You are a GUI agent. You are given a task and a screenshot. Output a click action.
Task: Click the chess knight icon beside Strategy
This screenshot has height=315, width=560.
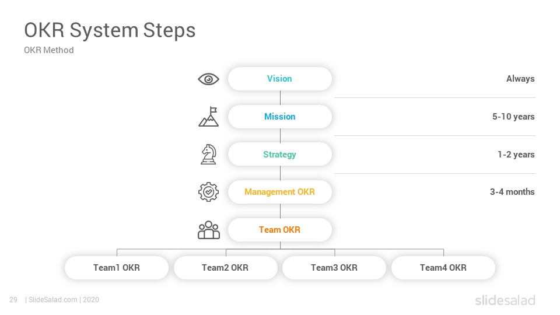209,154
